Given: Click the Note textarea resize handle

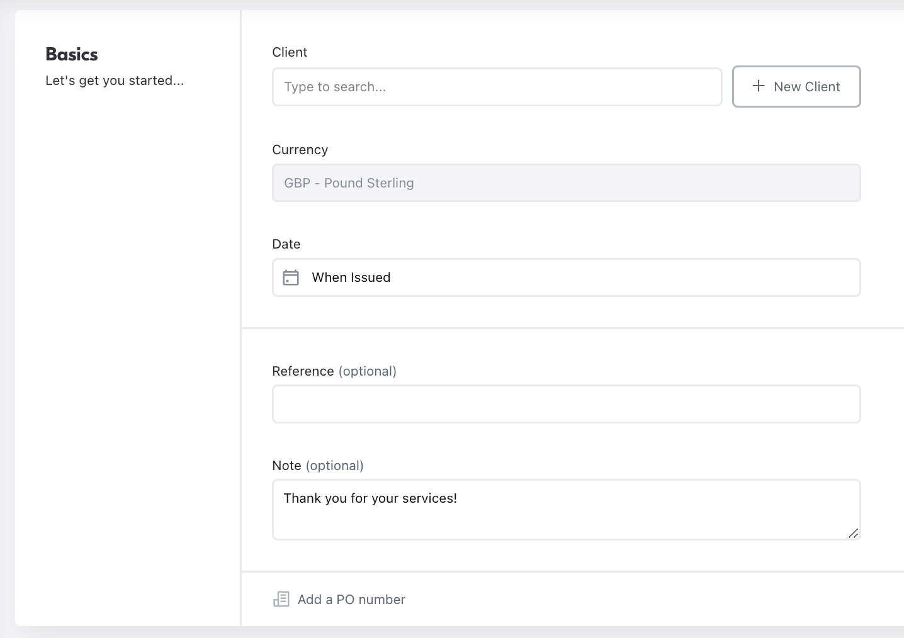Looking at the screenshot, I should [853, 533].
